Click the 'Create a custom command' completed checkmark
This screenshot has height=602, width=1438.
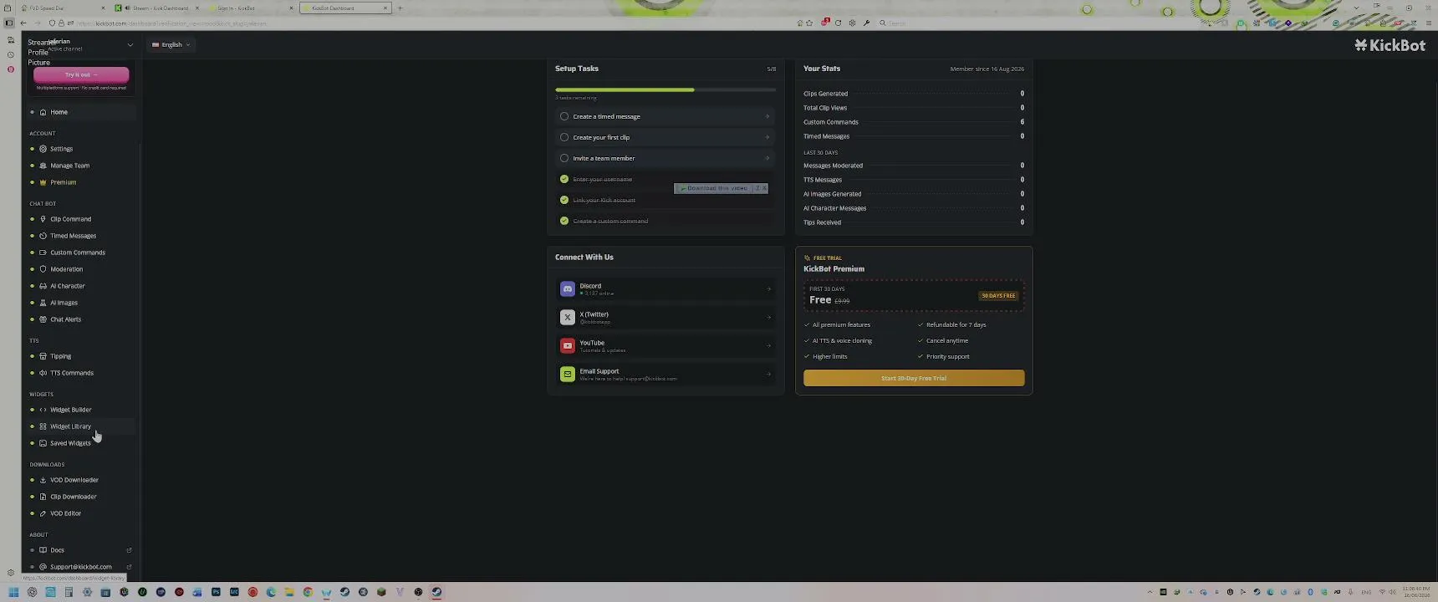pos(564,221)
